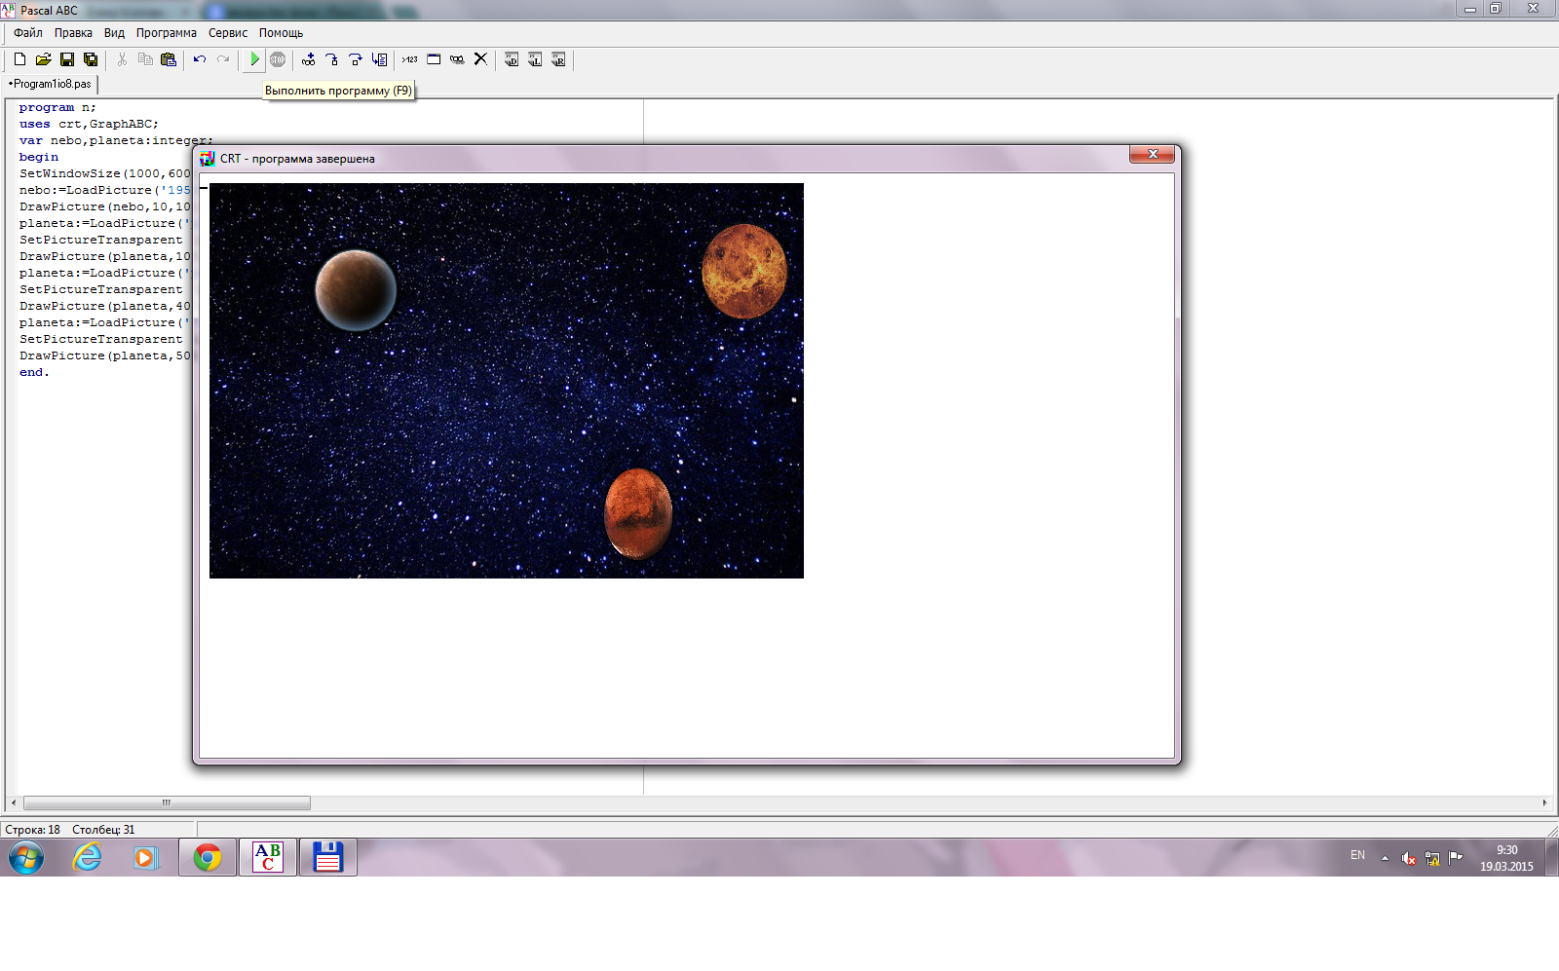Redo the last undone edit

pos(223,59)
